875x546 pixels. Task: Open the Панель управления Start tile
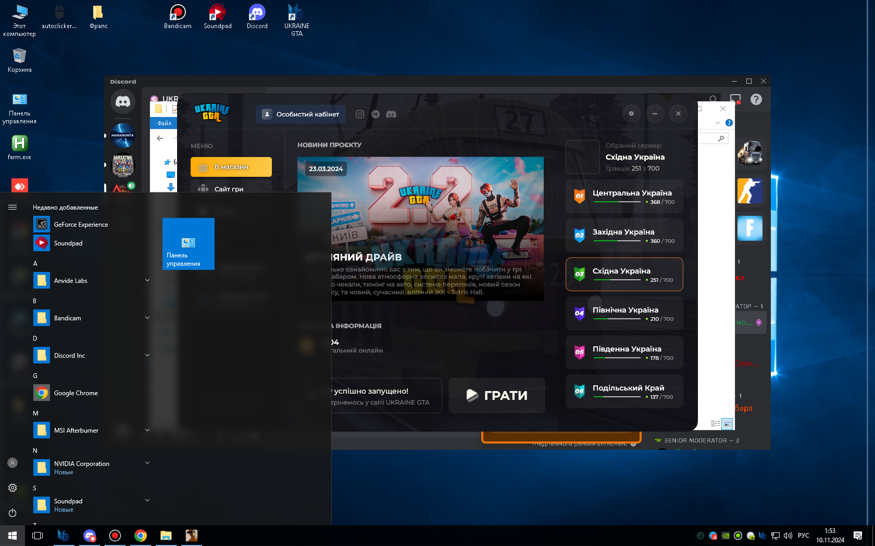pos(189,244)
